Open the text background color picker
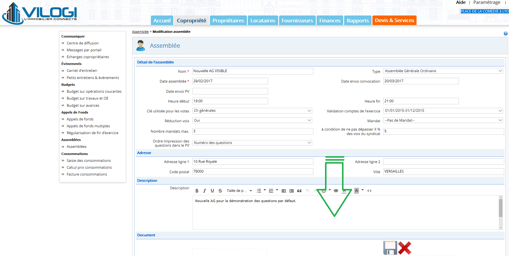This screenshot has height=256, width=509. click(x=357, y=191)
